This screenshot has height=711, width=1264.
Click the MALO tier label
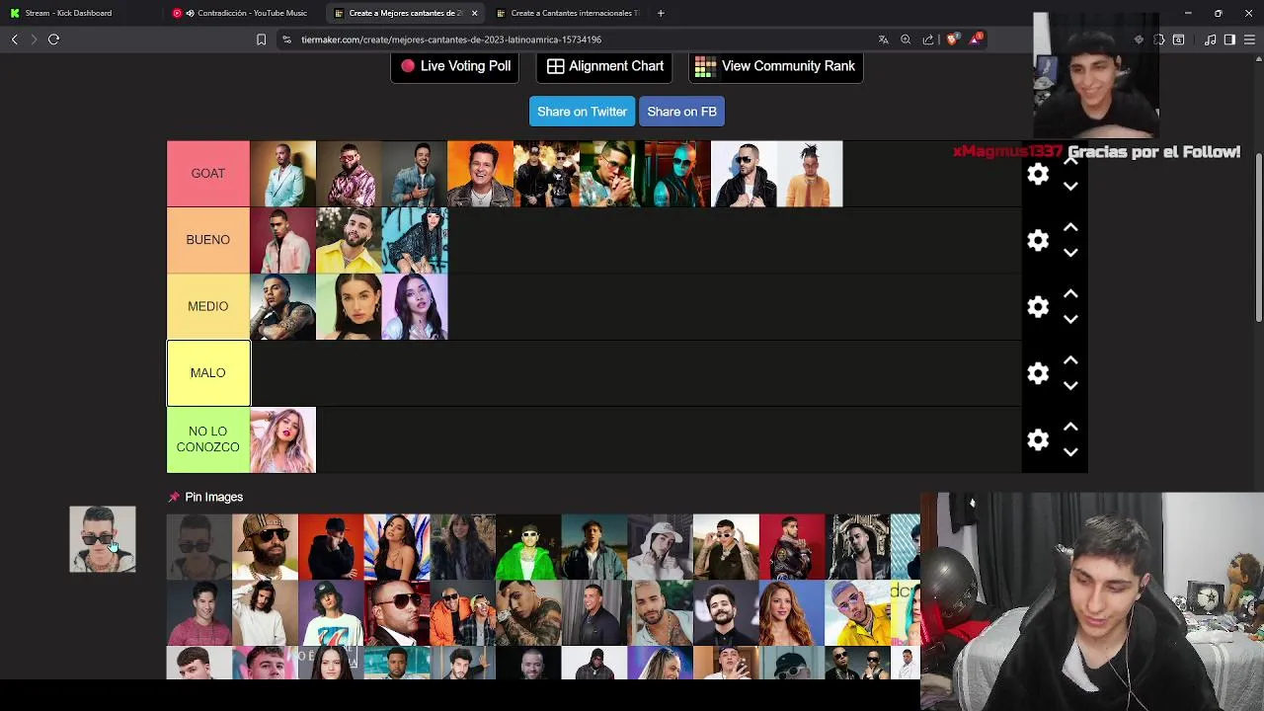pos(208,372)
